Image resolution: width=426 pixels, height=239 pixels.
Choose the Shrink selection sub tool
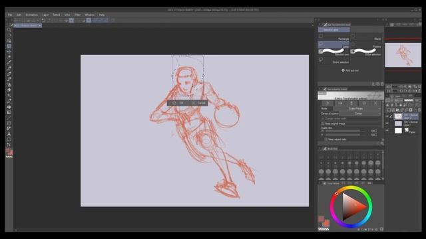pyautogui.click(x=333, y=60)
